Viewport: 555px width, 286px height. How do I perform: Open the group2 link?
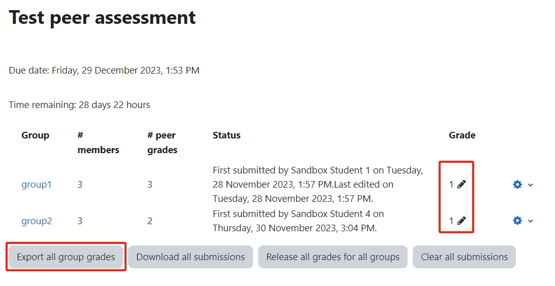point(37,221)
